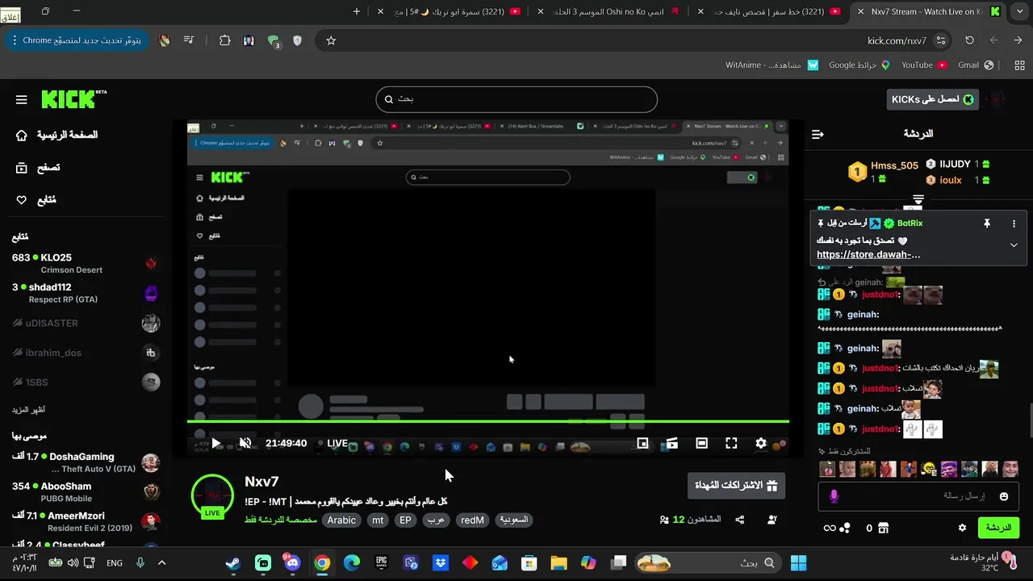Click the clip creation icon
Image resolution: width=1033 pixels, height=581 pixels.
672,443
